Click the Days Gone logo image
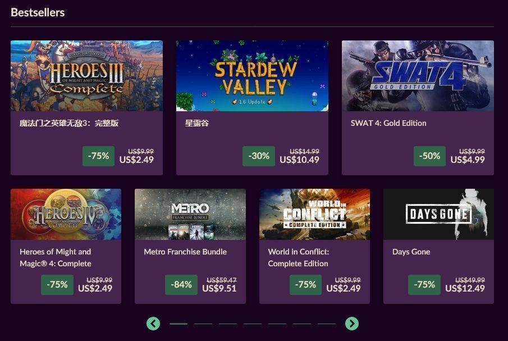The width and height of the screenshot is (508, 341). pyautogui.click(x=438, y=214)
